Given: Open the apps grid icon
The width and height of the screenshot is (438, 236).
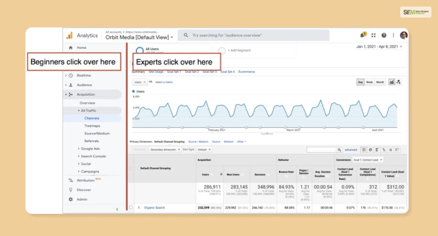Looking at the screenshot, I should click(x=373, y=35).
